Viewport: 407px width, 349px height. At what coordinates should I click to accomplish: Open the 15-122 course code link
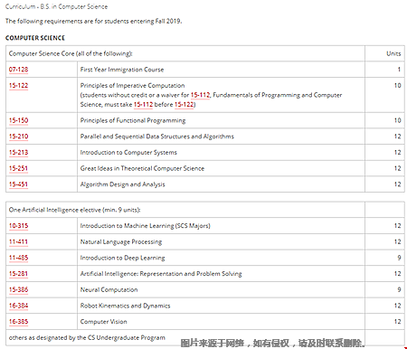(x=18, y=86)
